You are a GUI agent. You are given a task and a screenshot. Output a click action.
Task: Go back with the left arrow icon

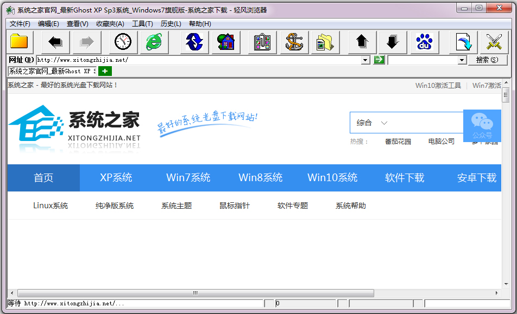pos(55,42)
